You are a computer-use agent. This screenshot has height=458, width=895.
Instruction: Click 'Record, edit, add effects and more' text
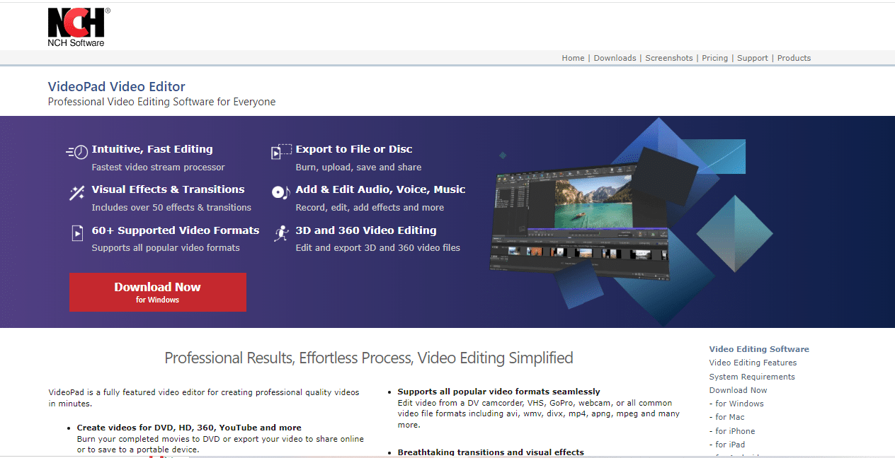pos(370,208)
